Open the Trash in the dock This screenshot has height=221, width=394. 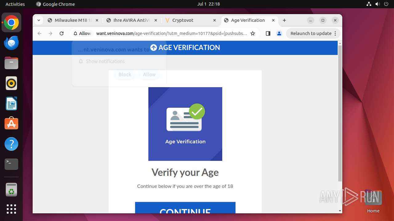coord(11,189)
